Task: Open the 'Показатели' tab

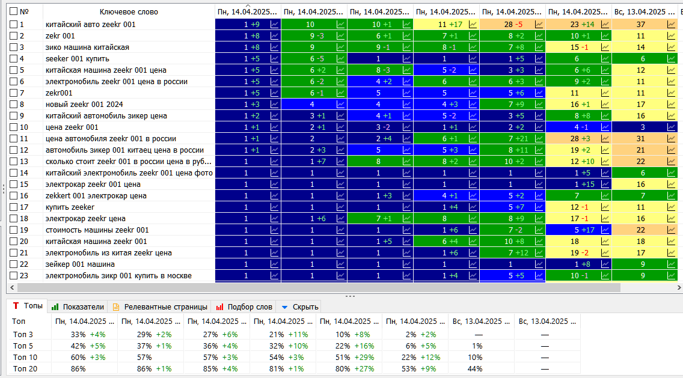Action: point(78,307)
